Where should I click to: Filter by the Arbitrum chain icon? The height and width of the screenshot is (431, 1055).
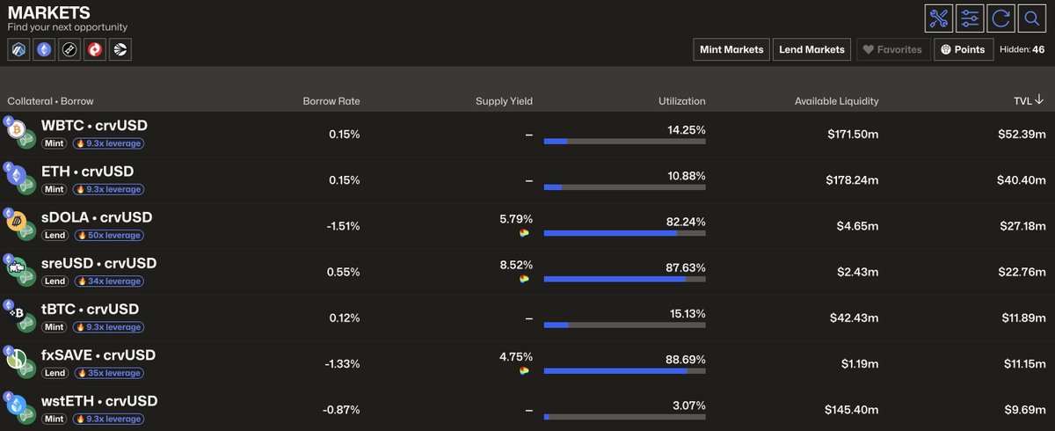(x=18, y=50)
